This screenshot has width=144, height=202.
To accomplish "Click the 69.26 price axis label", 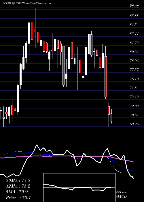I will tap(134, 124).
